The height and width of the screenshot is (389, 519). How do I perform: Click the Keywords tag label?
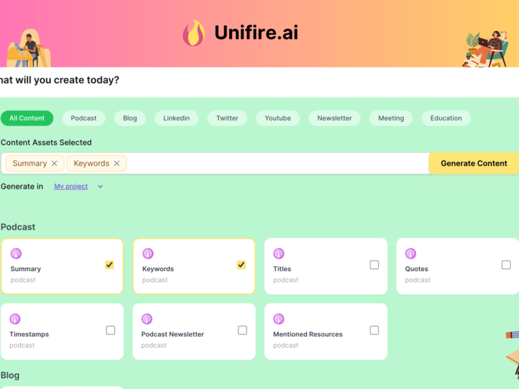pyautogui.click(x=91, y=163)
